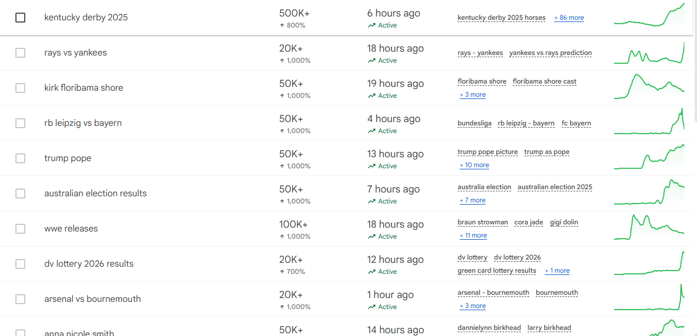Expand '+ 7 more' australian election queries
Image resolution: width=697 pixels, height=336 pixels.
473,200
